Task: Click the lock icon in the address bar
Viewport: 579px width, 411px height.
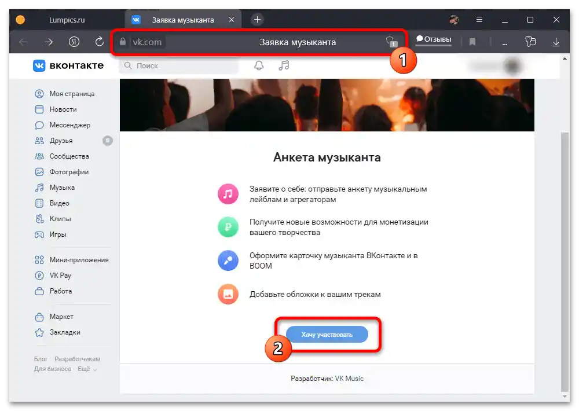Action: pyautogui.click(x=123, y=42)
